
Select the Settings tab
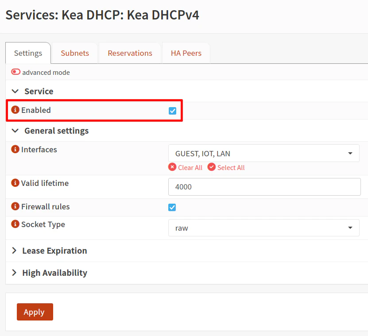[x=28, y=53]
